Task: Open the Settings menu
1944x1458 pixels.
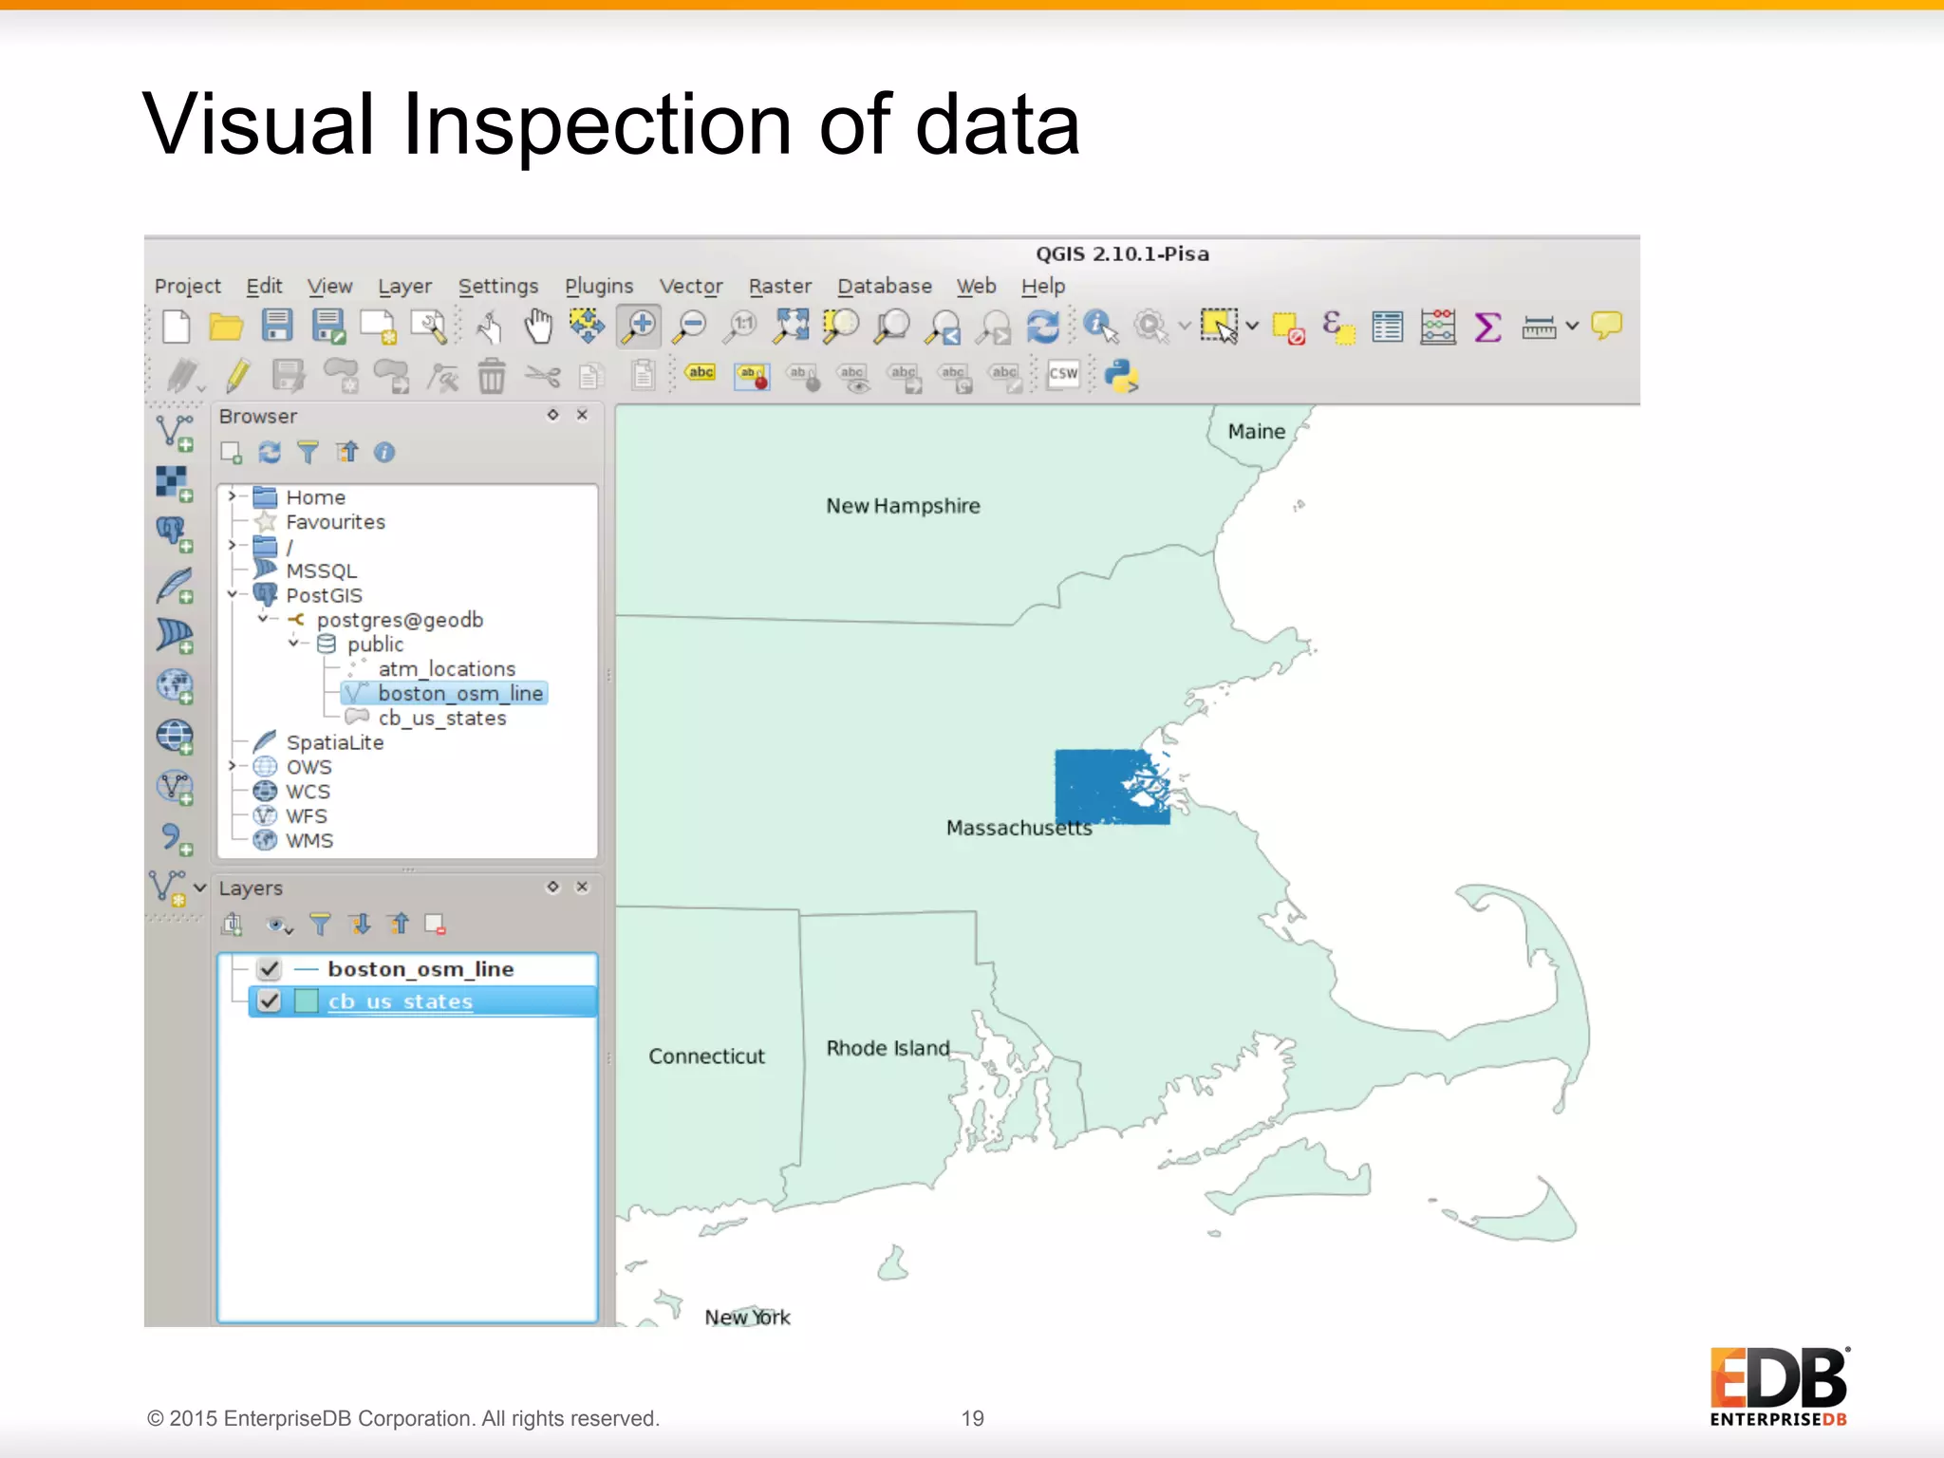Action: click(x=498, y=286)
